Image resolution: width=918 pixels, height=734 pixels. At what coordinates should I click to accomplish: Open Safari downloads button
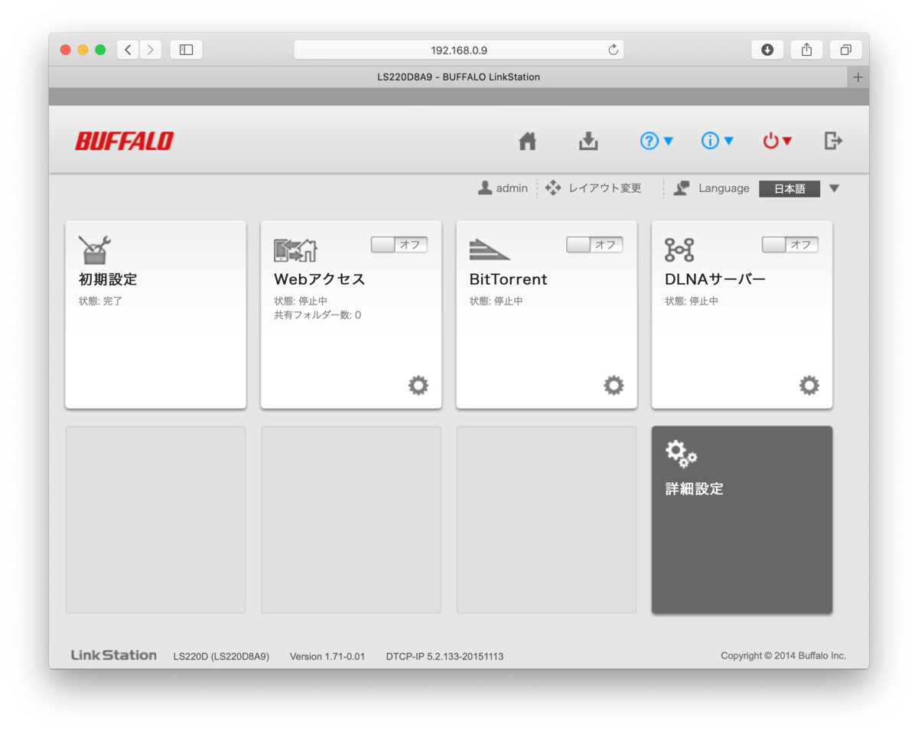click(x=767, y=50)
